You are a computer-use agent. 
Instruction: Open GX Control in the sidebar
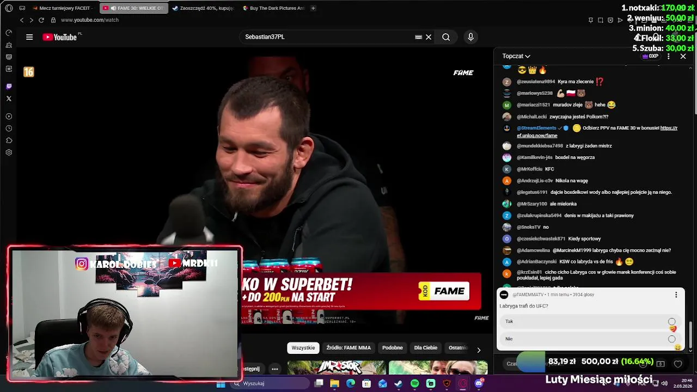(x=9, y=33)
